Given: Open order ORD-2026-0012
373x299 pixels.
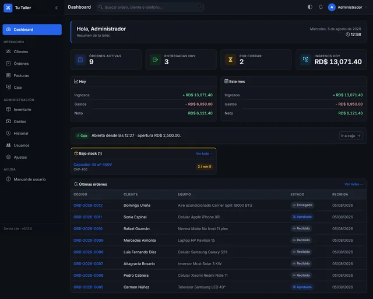Looking at the screenshot, I should click(88, 206).
